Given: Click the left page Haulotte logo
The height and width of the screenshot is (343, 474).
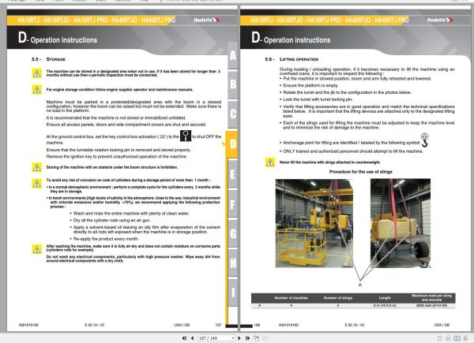Looking at the screenshot, I should pos(207,20).
